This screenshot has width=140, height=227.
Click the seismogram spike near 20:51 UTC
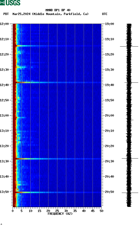(x=130, y=193)
